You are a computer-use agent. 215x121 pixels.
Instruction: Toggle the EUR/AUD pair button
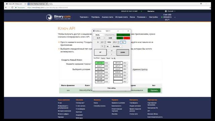[x=99, y=72]
